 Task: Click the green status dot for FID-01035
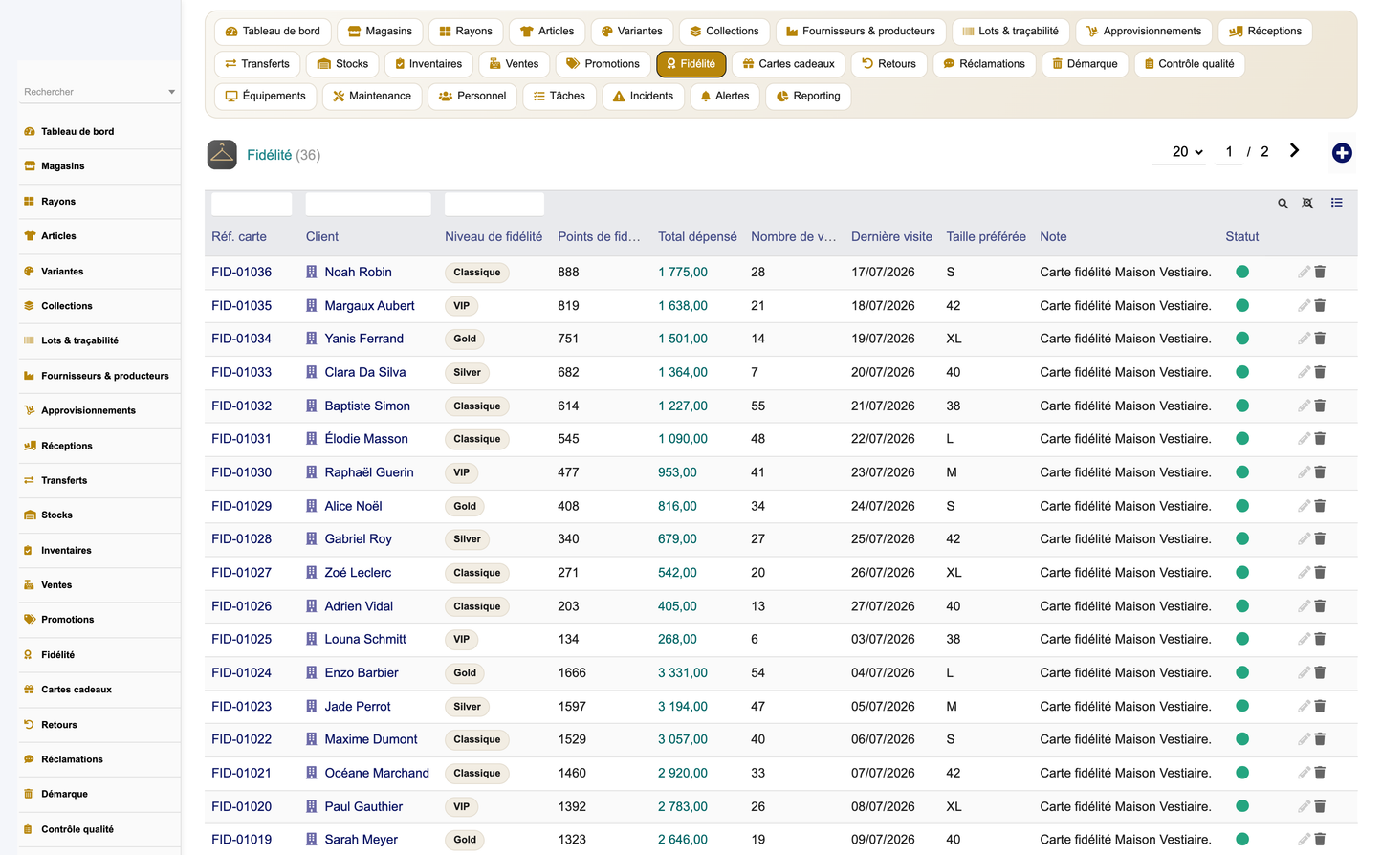(1242, 305)
